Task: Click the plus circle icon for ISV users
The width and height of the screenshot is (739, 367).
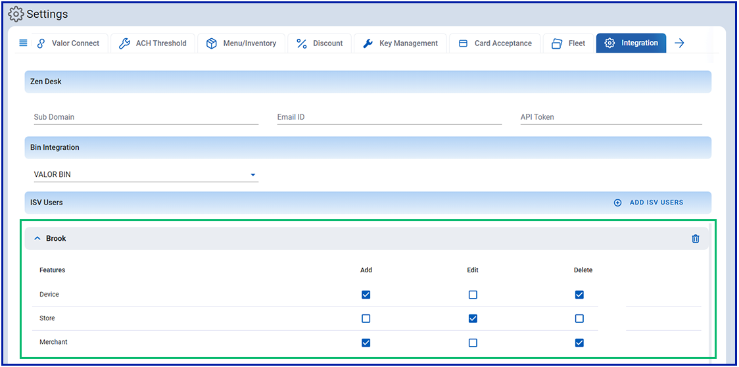Action: tap(617, 203)
